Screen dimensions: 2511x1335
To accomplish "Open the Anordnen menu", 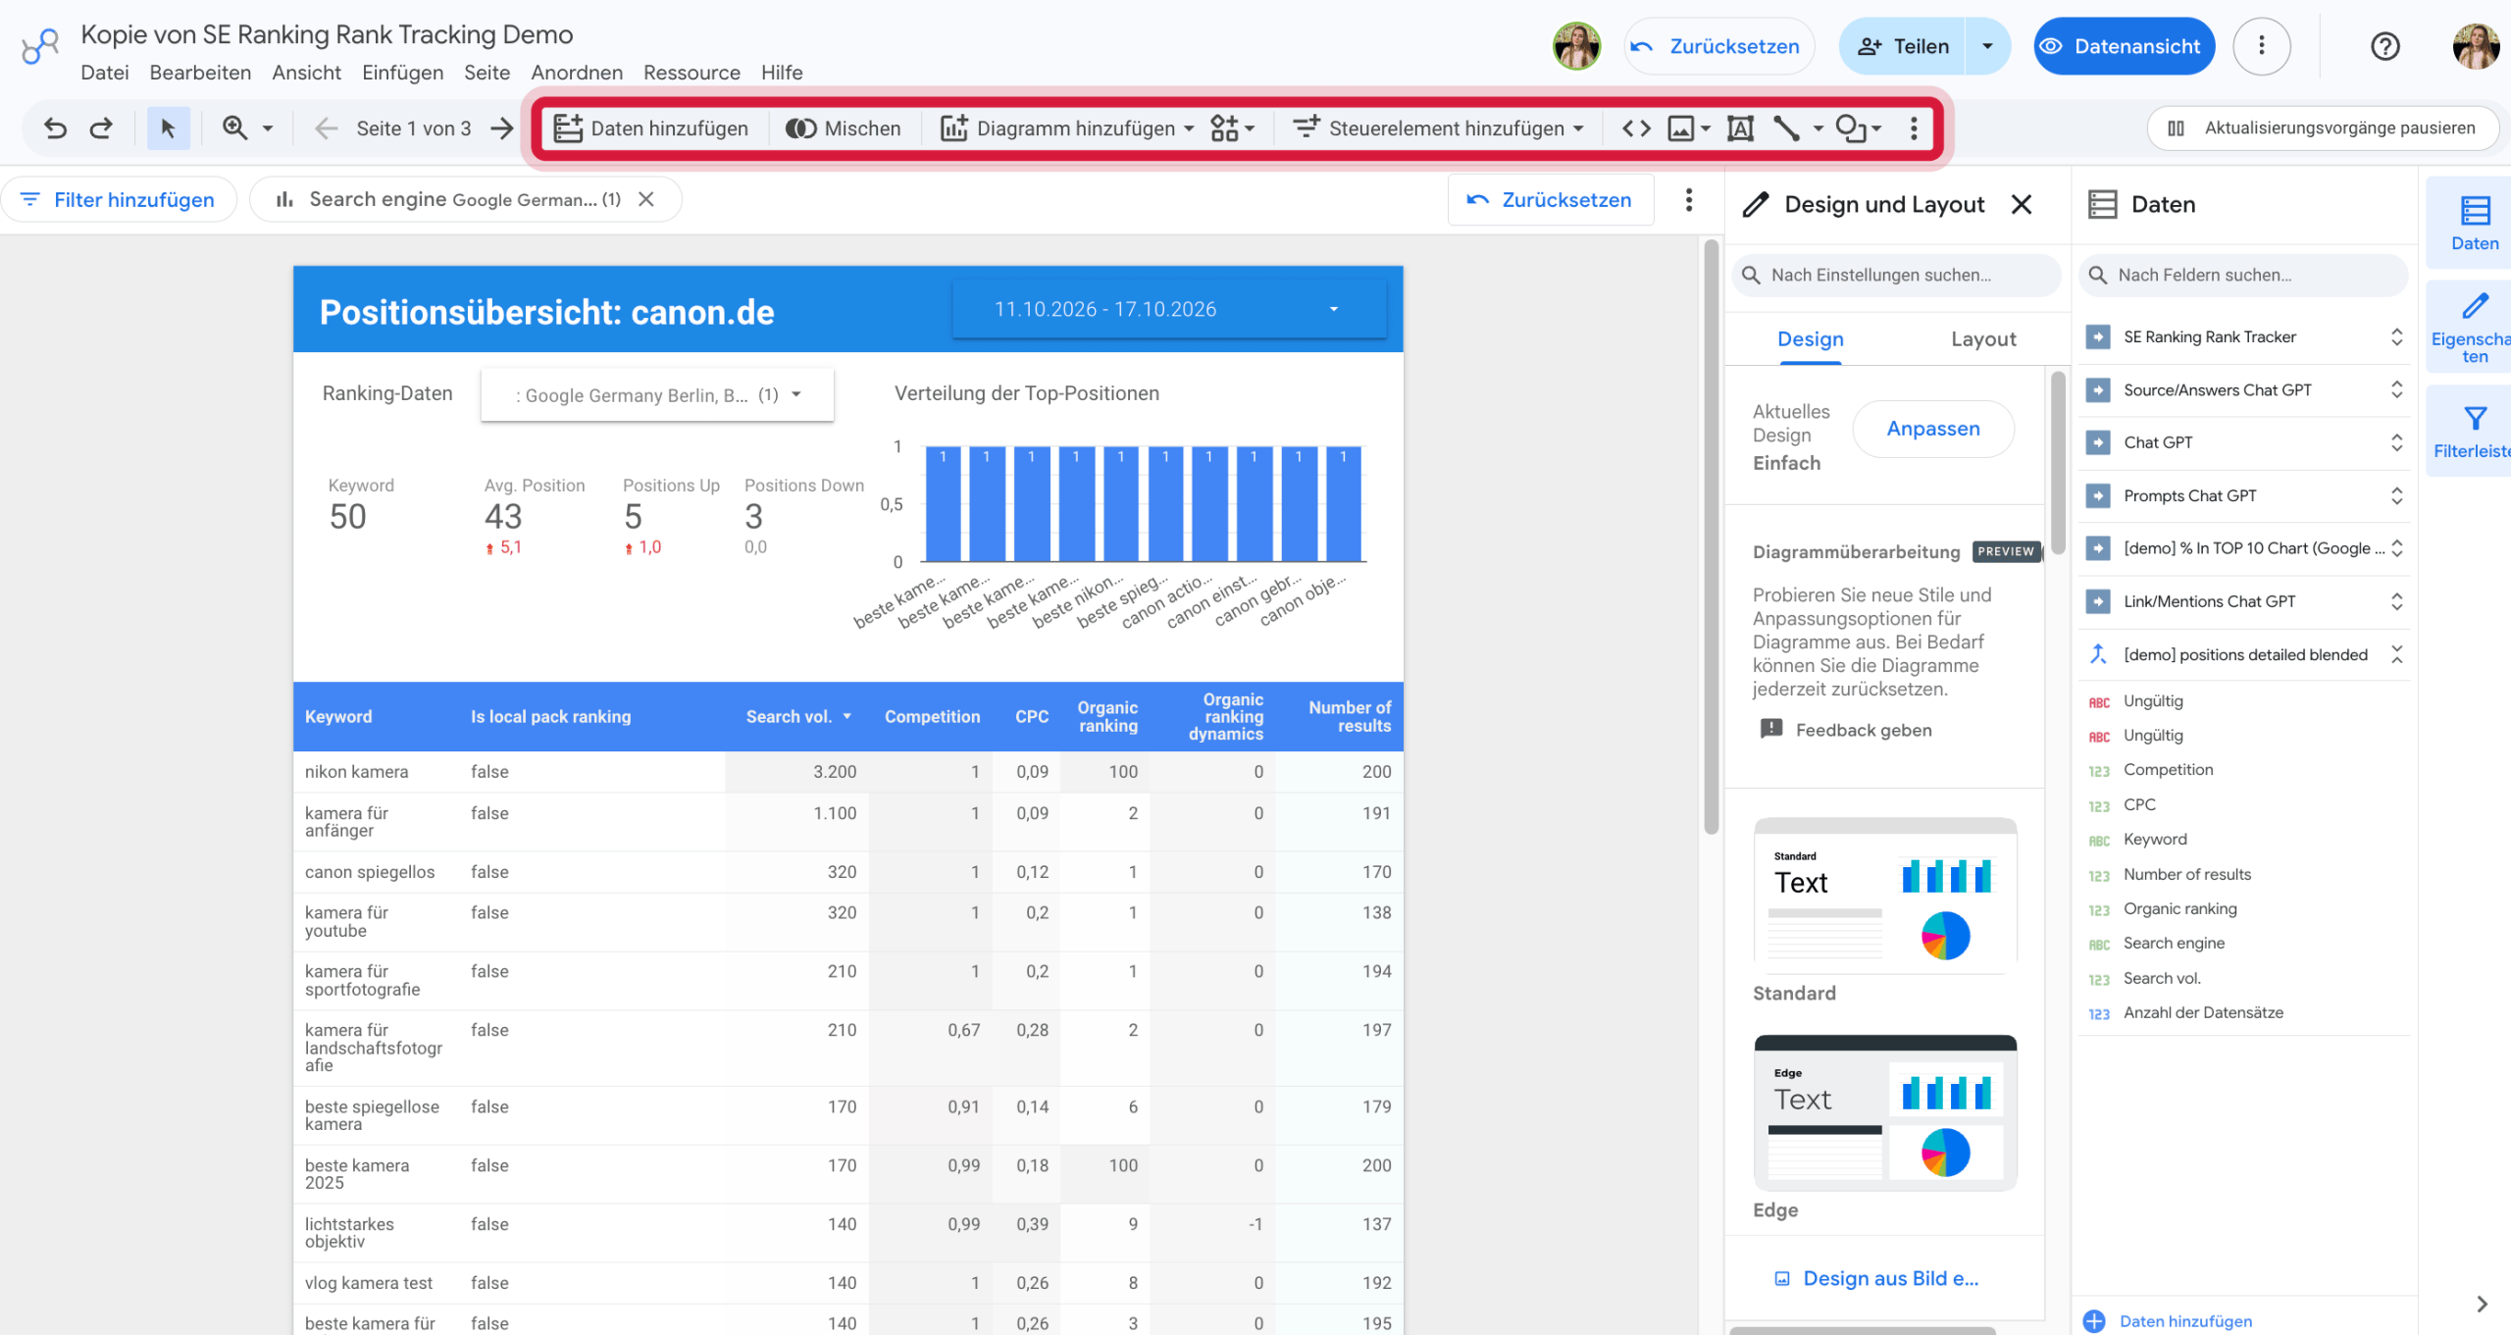I will tap(577, 73).
